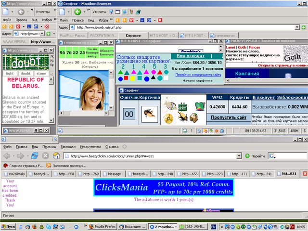The width and height of the screenshot is (308, 231).
Task: Click the Firefox forward arrow
Action: (21, 156)
